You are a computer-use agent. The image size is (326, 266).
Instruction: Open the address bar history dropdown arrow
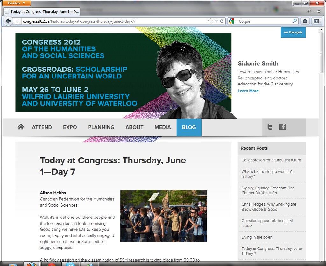(x=216, y=21)
